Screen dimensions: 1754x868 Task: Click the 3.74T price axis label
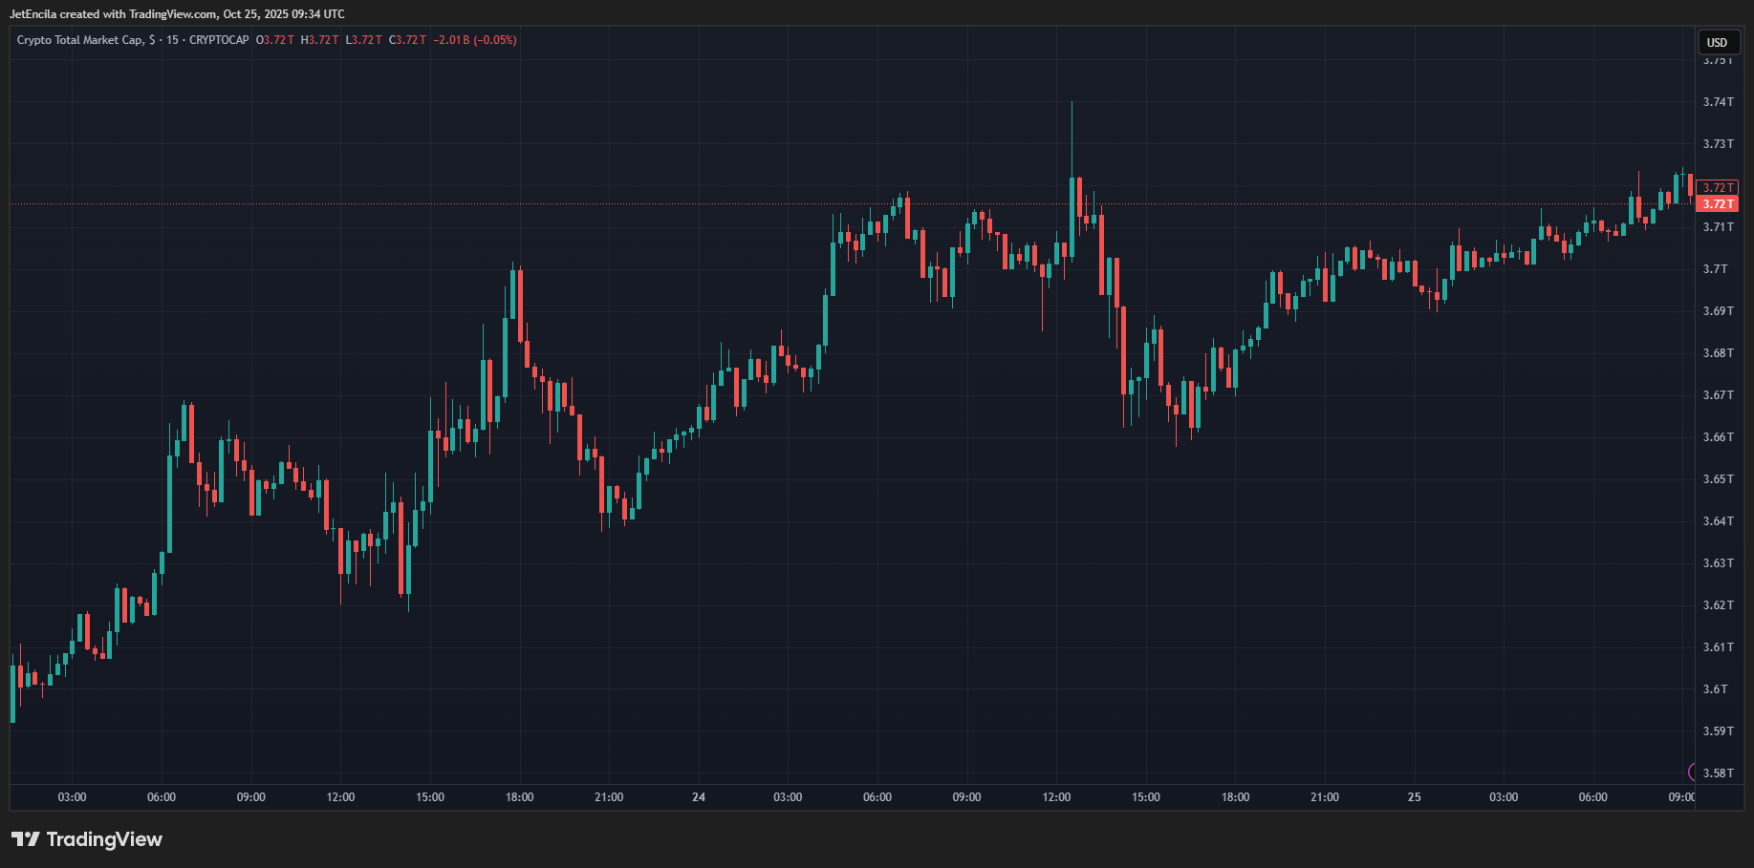1717,102
